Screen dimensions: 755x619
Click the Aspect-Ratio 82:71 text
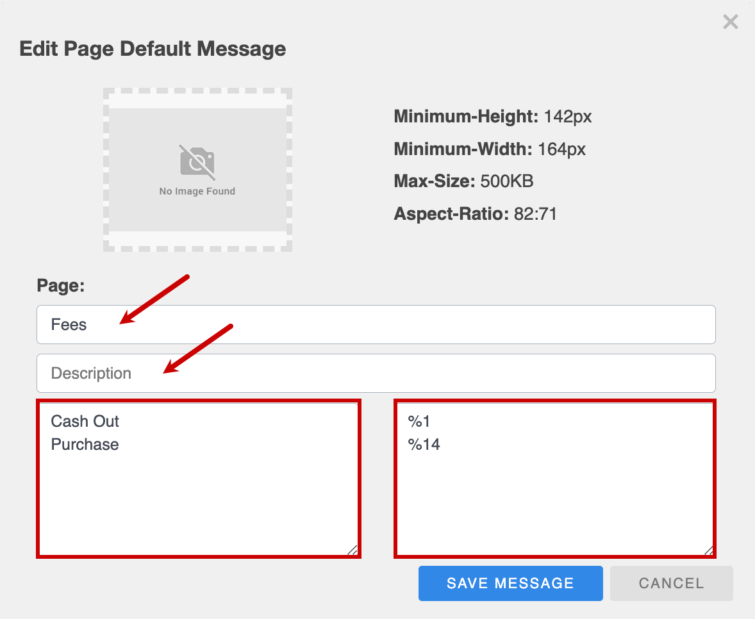tap(475, 213)
